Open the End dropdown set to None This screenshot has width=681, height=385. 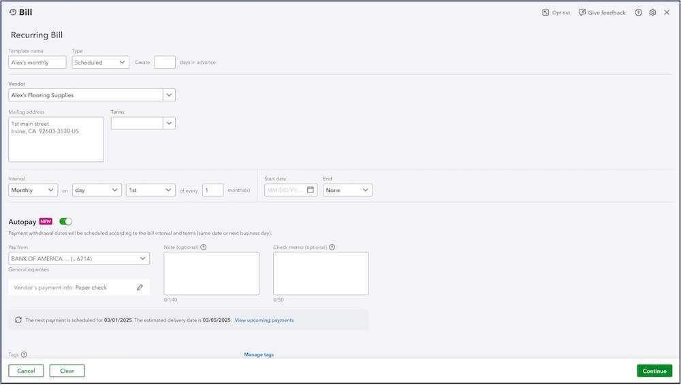coord(347,190)
